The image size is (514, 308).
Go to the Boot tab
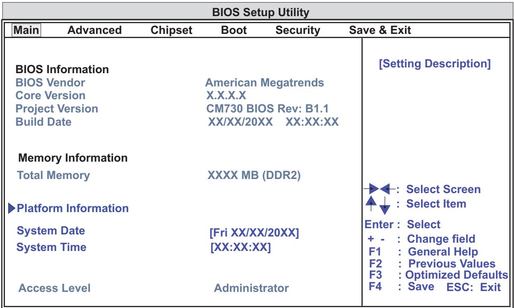pyautogui.click(x=234, y=30)
